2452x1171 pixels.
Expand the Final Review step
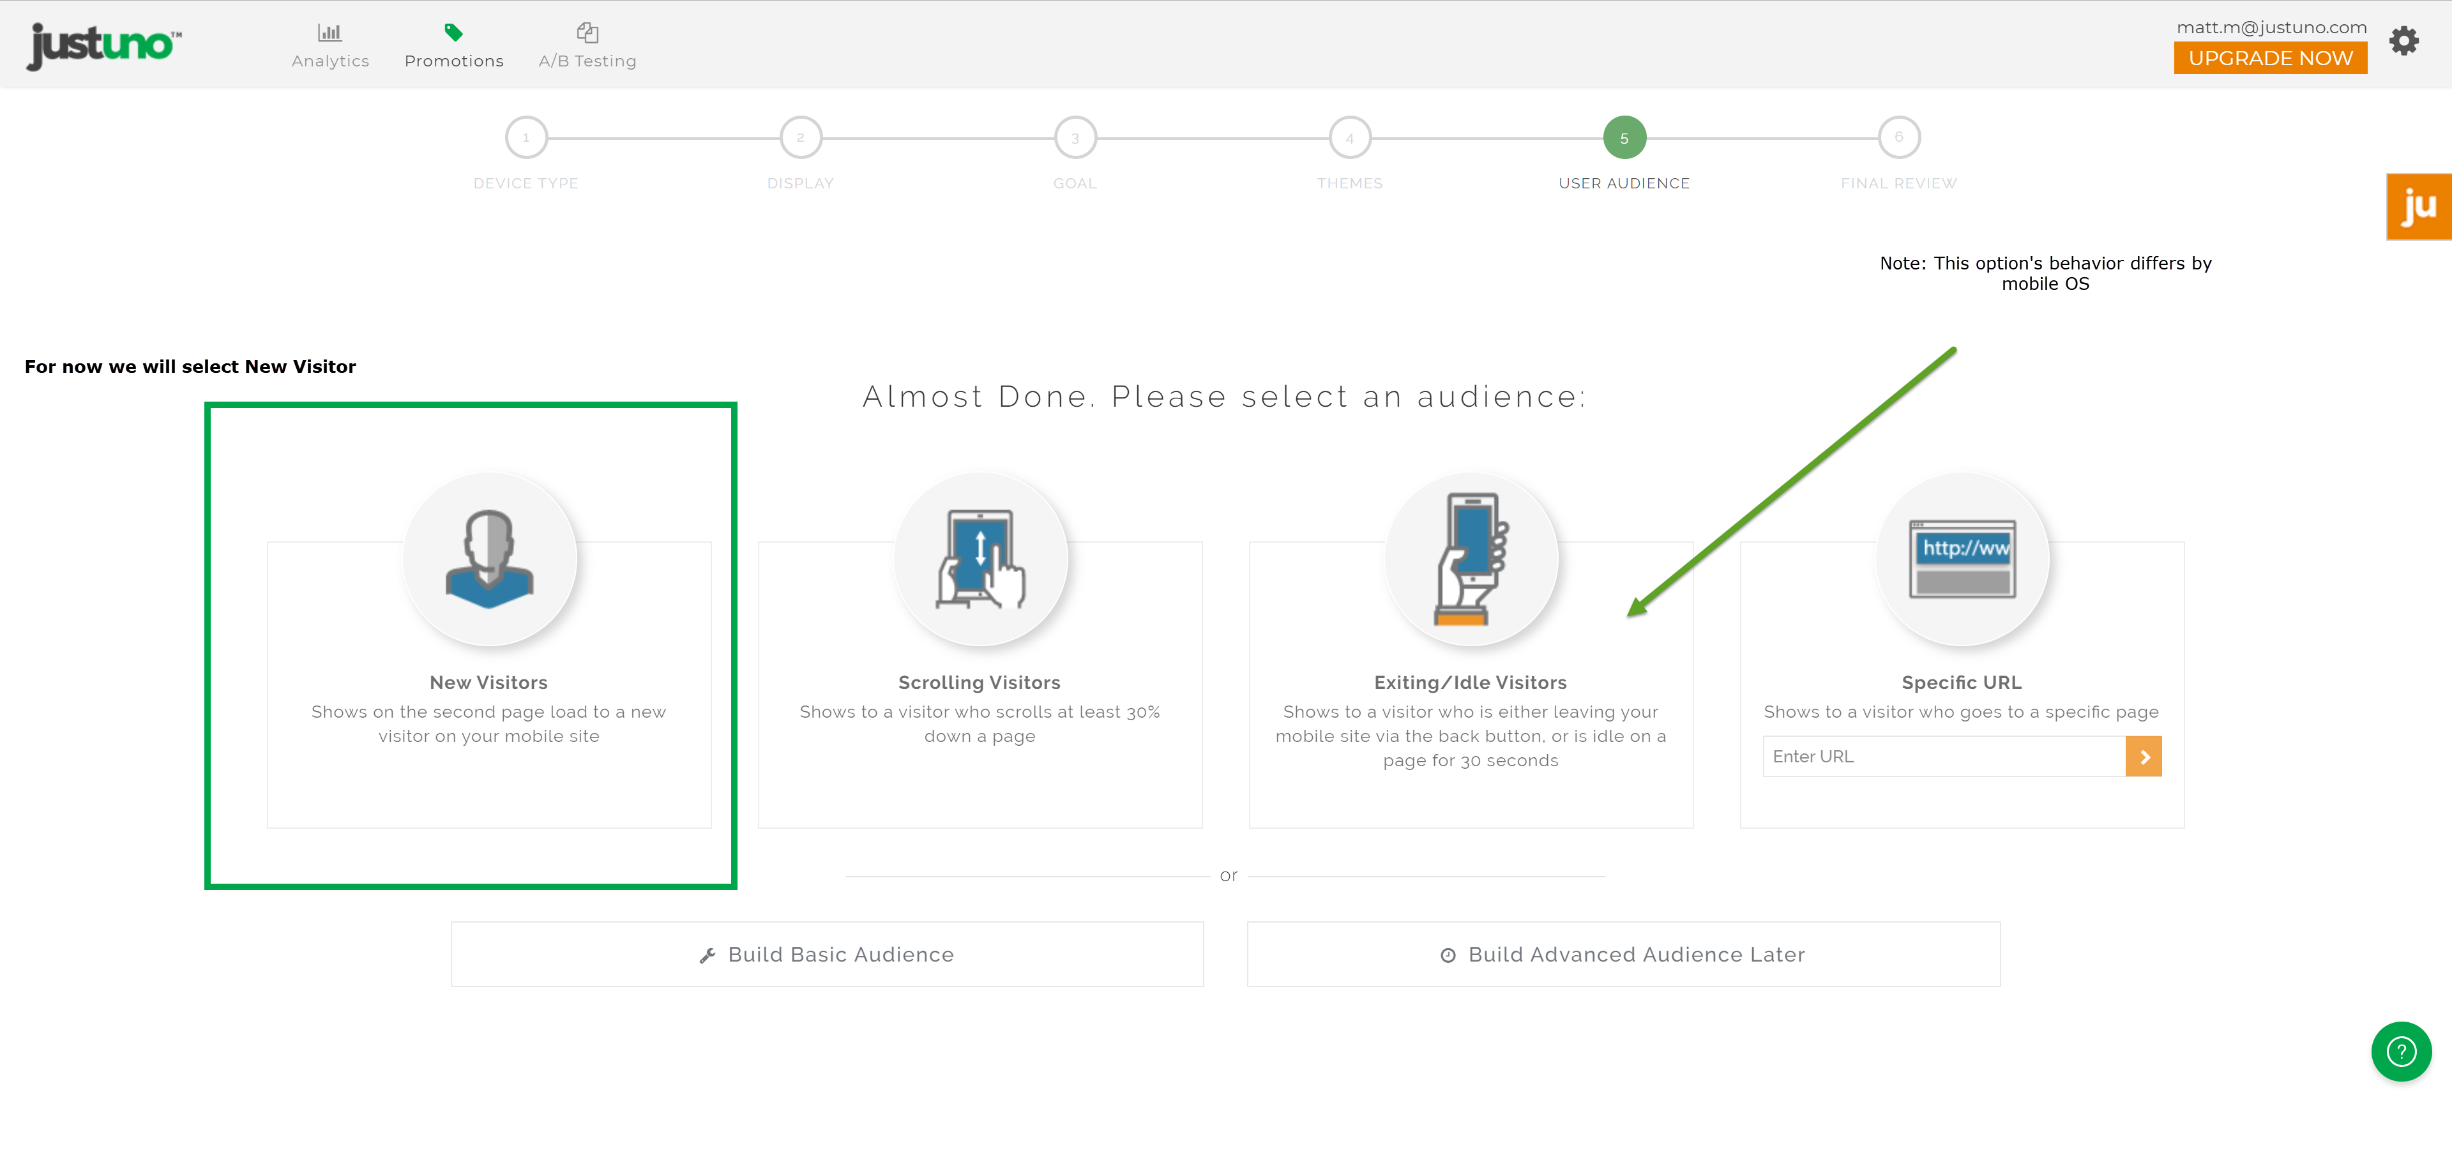(x=1897, y=136)
